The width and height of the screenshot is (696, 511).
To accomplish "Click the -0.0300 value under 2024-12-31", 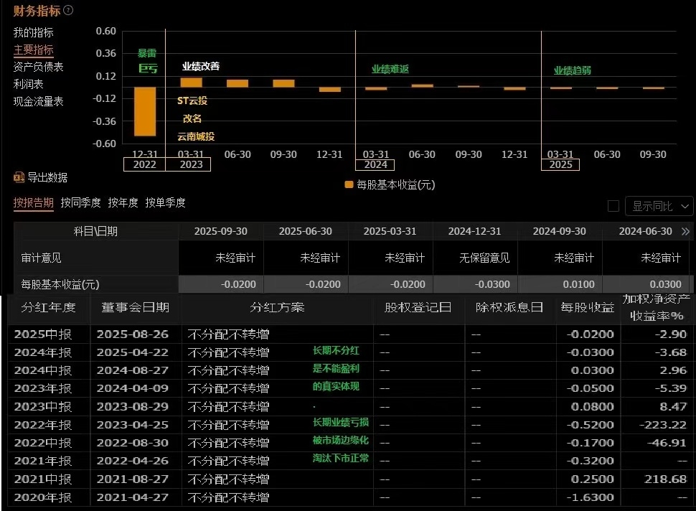I will 492,284.
